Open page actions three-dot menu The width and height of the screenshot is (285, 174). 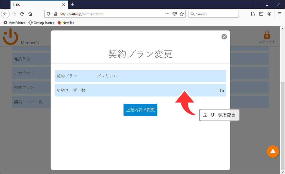coord(167,14)
